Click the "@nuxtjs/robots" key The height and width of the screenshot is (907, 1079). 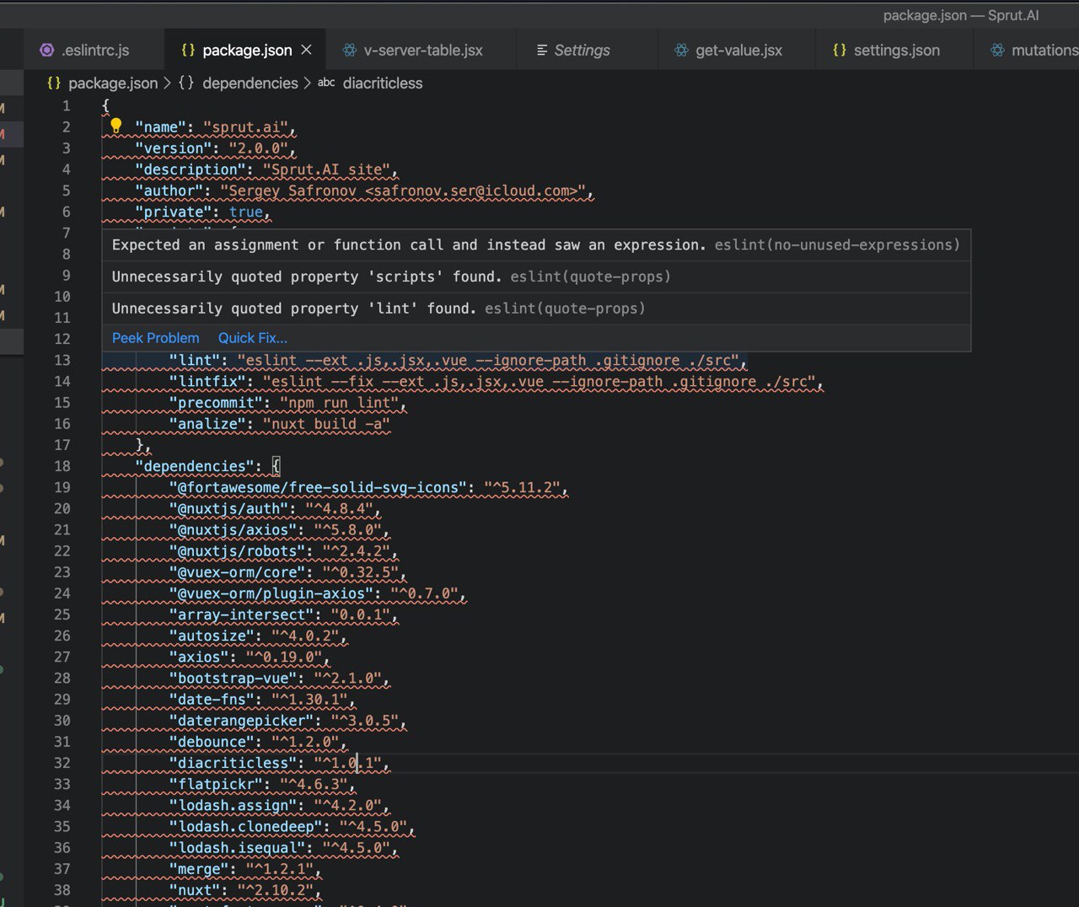237,551
